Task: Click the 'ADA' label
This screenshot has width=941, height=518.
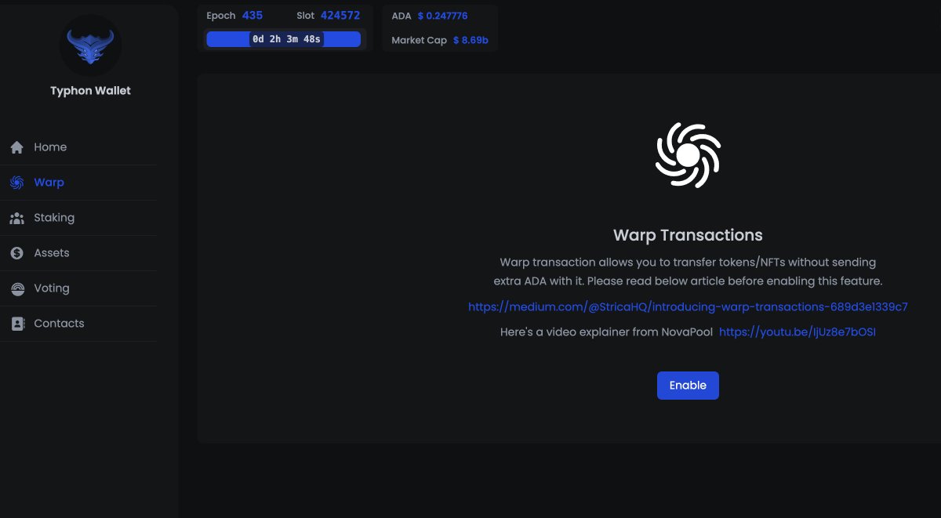Action: pyautogui.click(x=401, y=16)
